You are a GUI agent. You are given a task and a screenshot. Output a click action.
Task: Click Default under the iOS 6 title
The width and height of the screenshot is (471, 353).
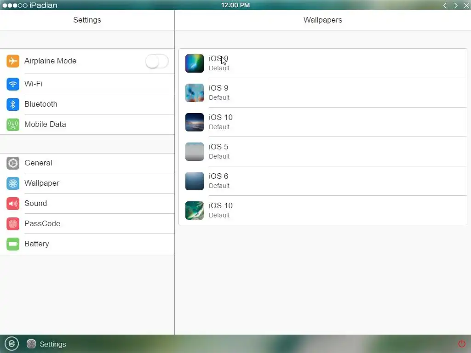(x=219, y=186)
